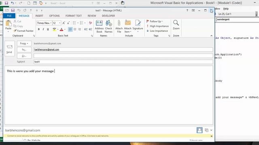
Task: Click the Grow Font icon
Action: (x=64, y=23)
